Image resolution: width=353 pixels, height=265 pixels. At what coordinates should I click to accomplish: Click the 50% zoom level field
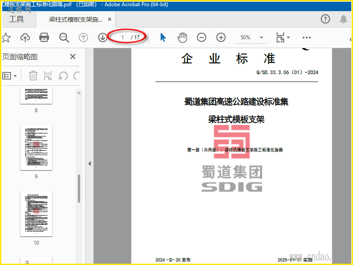[246, 38]
